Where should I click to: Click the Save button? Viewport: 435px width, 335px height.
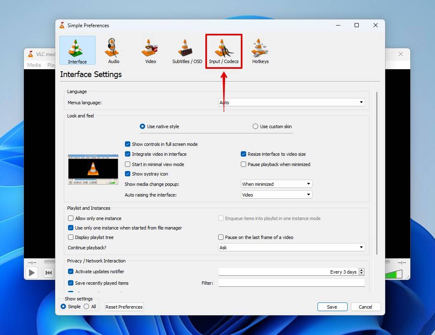tap(332, 307)
